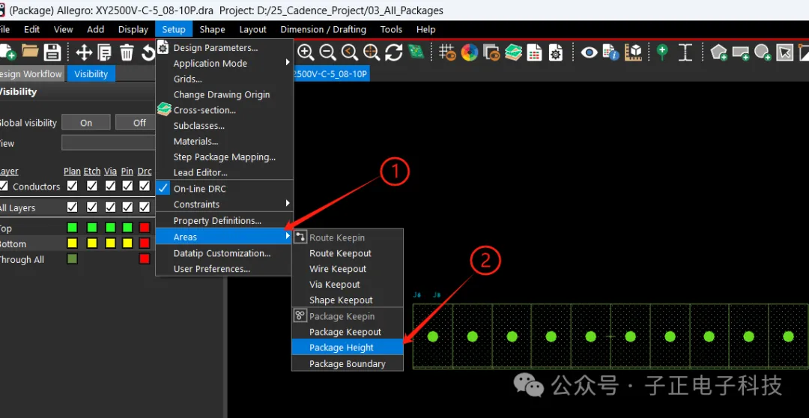
Task: Click the Save floppy-disk icon
Action: point(52,52)
